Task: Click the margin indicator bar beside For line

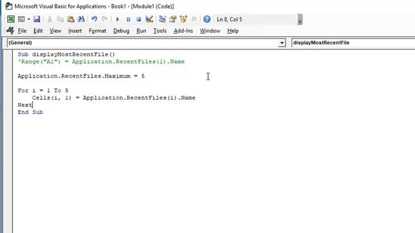Action: coord(8,91)
